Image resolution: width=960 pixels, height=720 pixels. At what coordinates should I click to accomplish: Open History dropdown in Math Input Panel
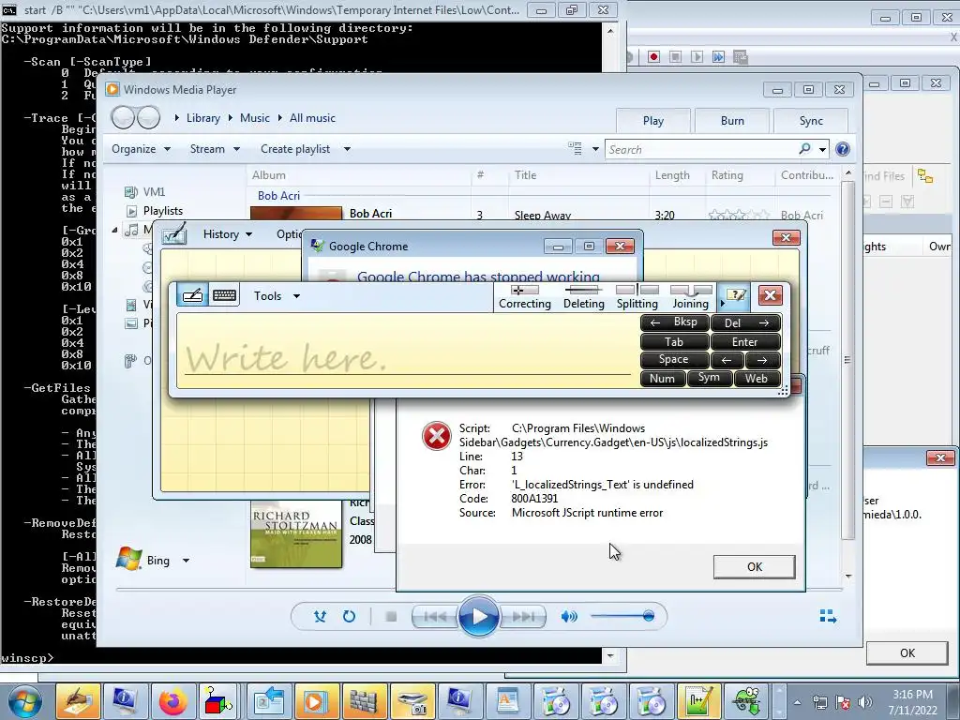227,234
